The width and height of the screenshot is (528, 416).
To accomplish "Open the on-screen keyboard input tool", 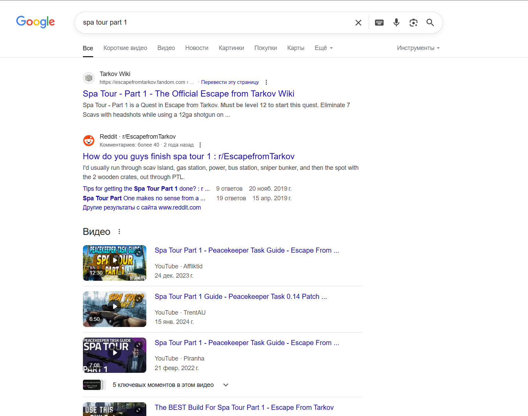I will (x=379, y=23).
